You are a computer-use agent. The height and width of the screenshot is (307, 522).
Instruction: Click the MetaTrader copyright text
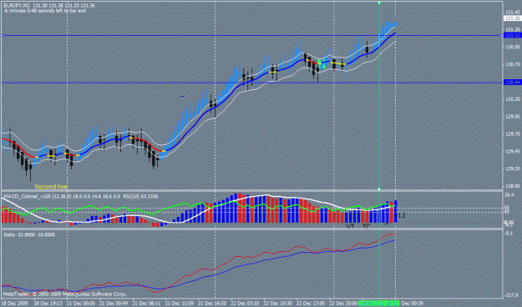coord(64,294)
